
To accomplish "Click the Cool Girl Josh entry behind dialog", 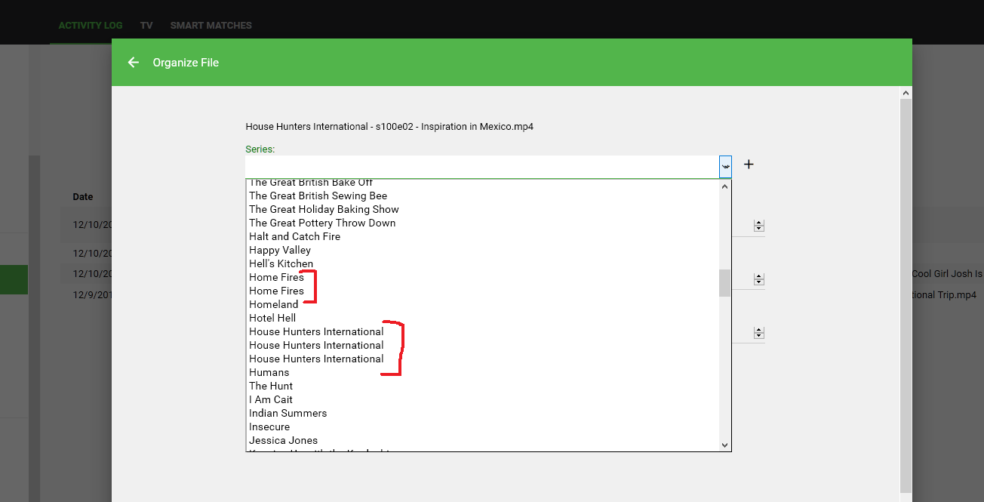I will (948, 274).
